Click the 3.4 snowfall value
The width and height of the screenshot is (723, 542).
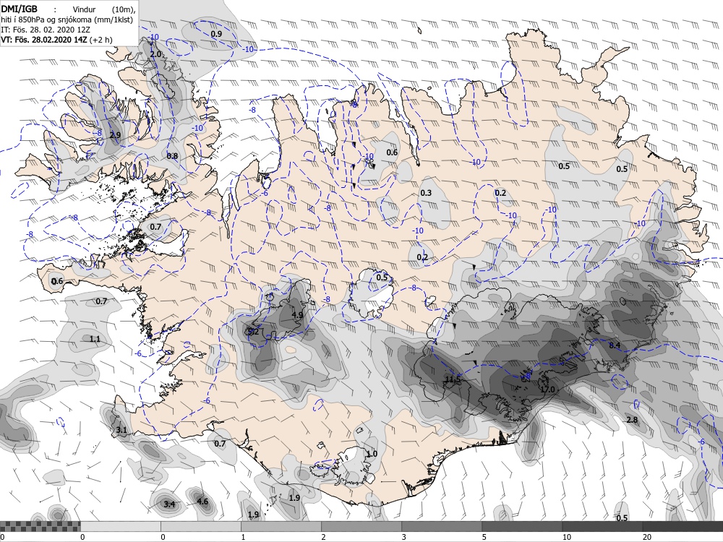pos(169,504)
